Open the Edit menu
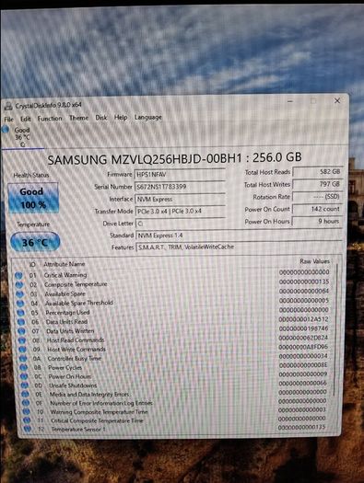364x483 pixels. (25, 119)
